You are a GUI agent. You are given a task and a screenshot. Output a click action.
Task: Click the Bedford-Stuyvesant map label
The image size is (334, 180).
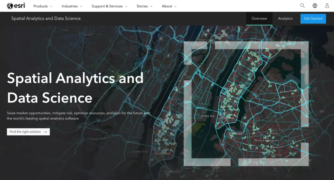266,140
